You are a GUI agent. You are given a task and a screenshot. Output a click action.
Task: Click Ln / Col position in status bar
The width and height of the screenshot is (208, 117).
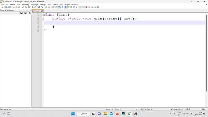(144, 109)
